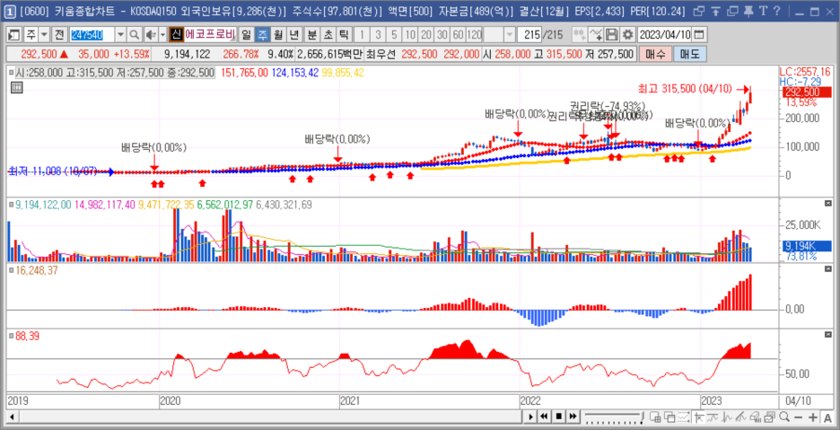Click the minus zoom out icon
Viewport: 840px width, 430px height.
[x=798, y=417]
